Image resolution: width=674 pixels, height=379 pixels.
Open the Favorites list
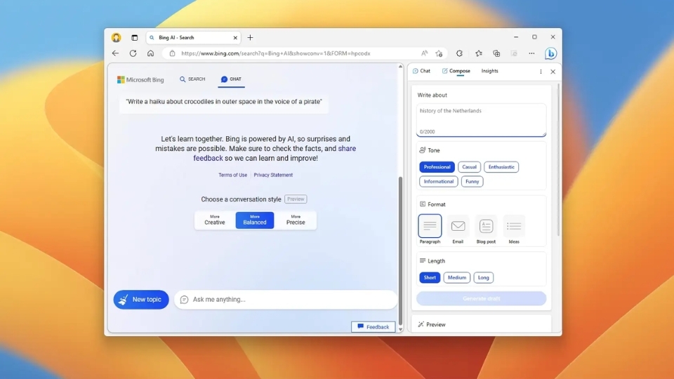click(478, 53)
